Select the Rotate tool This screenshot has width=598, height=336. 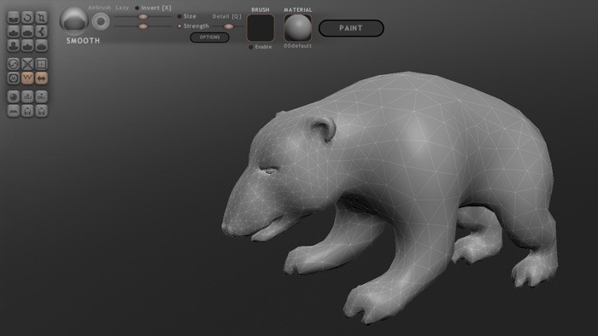[27, 18]
